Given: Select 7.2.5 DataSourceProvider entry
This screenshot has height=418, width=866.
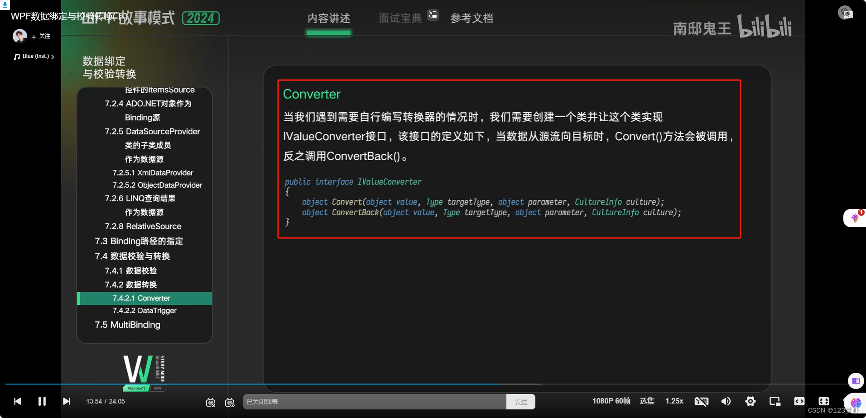Looking at the screenshot, I should pos(152,132).
